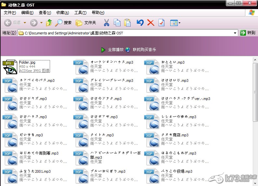Expand the address bar dropdown list
The height and width of the screenshot is (186, 258).
coord(235,33)
